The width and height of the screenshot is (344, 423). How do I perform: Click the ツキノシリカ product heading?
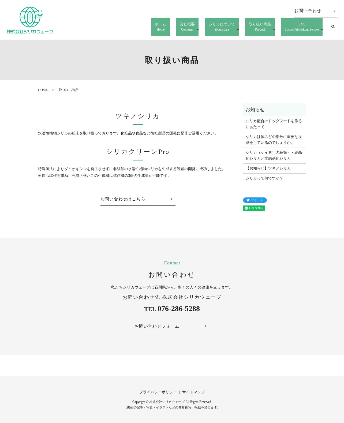pyautogui.click(x=138, y=116)
